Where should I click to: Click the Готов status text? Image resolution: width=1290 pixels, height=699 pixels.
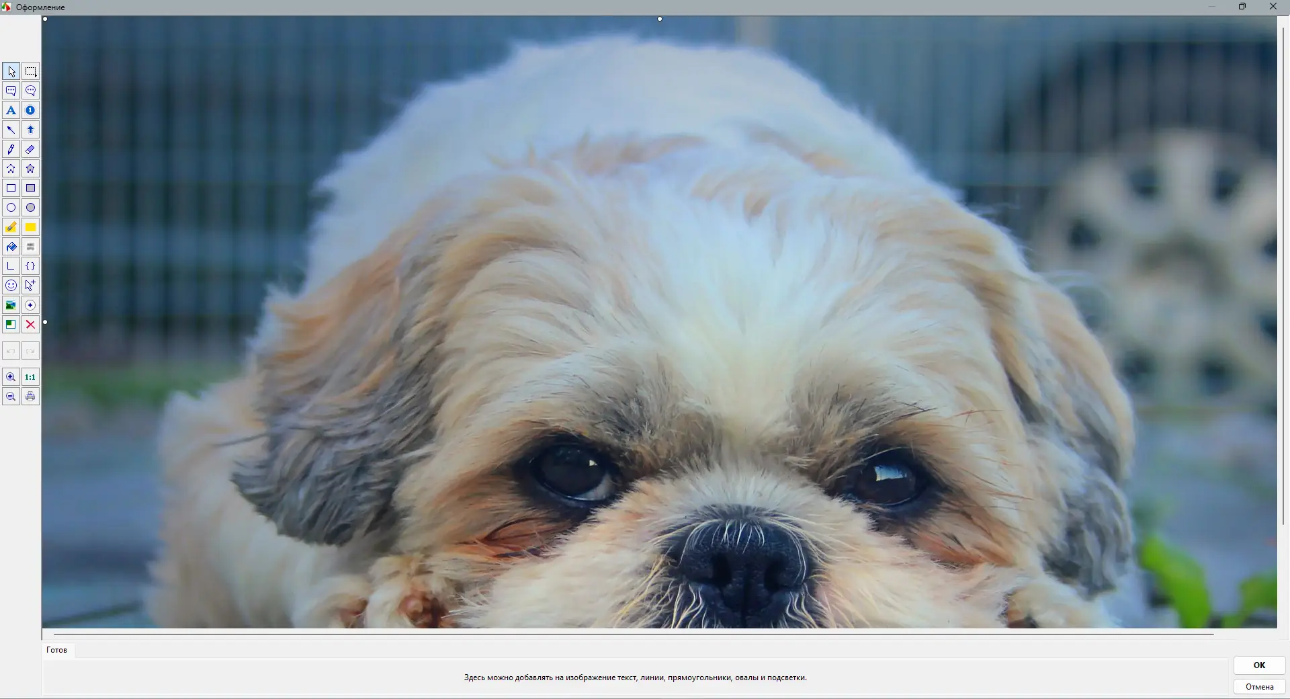pyautogui.click(x=56, y=650)
